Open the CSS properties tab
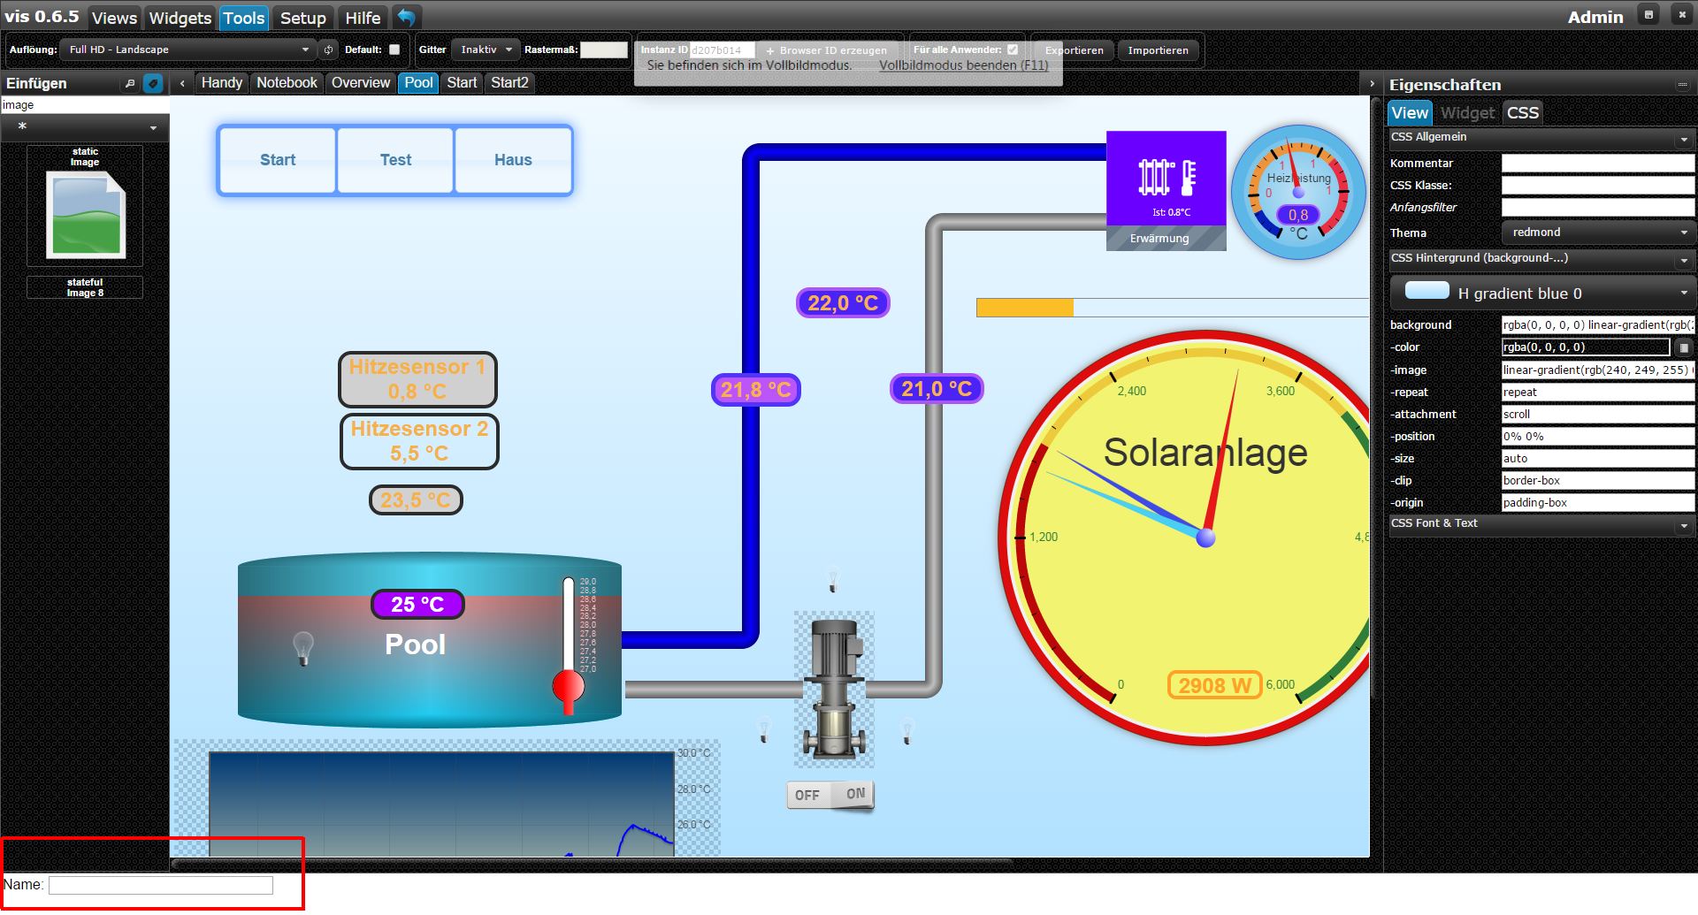 coord(1523,113)
